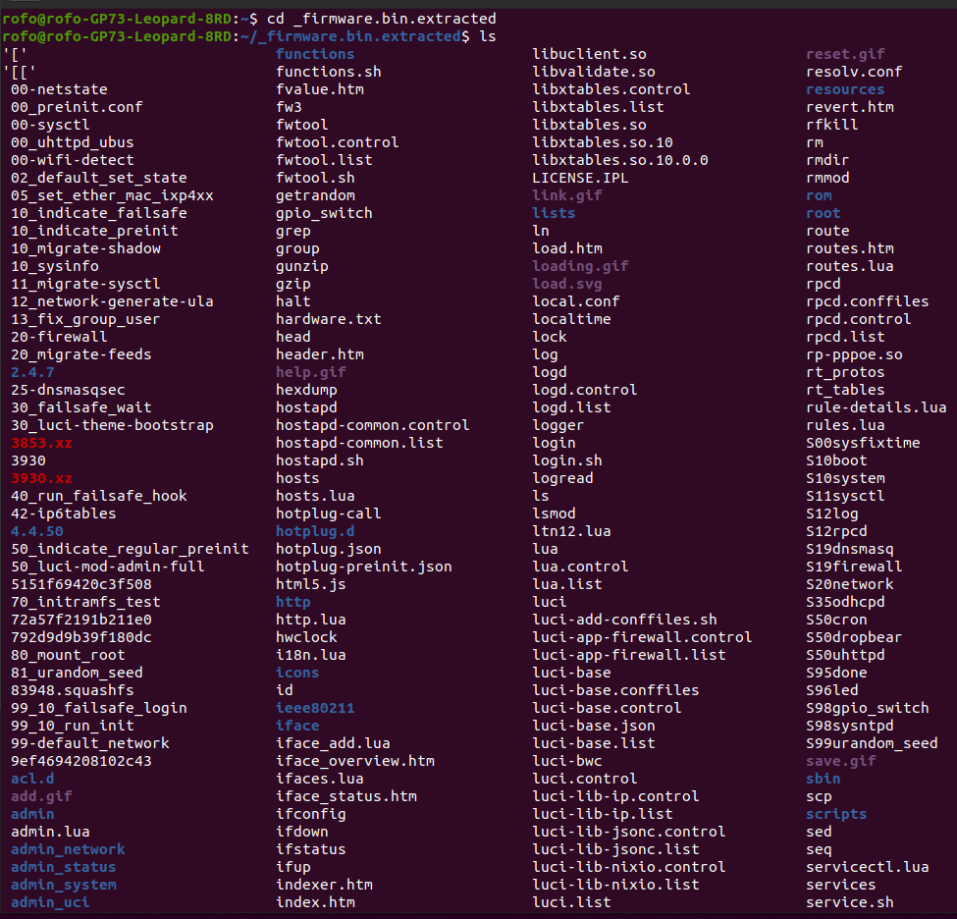
Task: Open the icons folder entry
Action: [296, 673]
